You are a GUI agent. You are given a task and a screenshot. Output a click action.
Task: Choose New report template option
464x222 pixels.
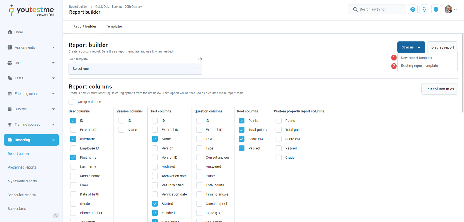pos(416,58)
